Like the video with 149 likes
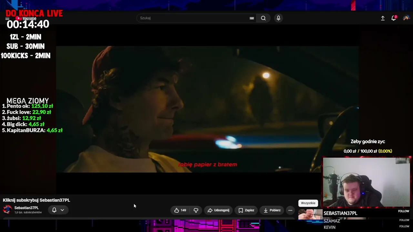Screen dimensions: 413x232 coord(180,210)
